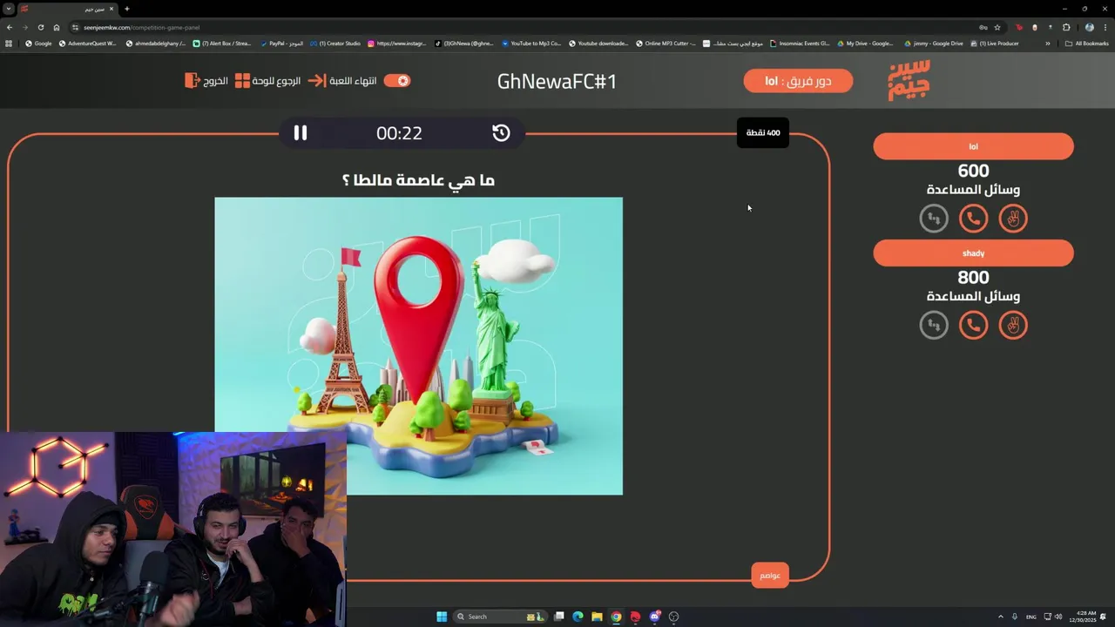The width and height of the screenshot is (1115, 627).
Task: Open the Chrome profile avatar
Action: [x=1090, y=27]
